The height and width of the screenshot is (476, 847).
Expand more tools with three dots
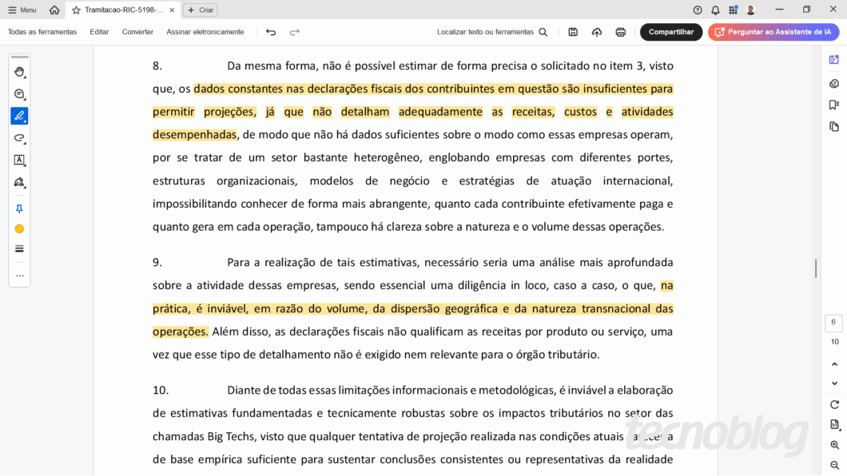(19, 276)
